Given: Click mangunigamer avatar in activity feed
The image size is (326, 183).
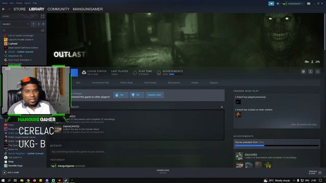Looking at the screenshot, I should pyautogui.click(x=53, y=166).
